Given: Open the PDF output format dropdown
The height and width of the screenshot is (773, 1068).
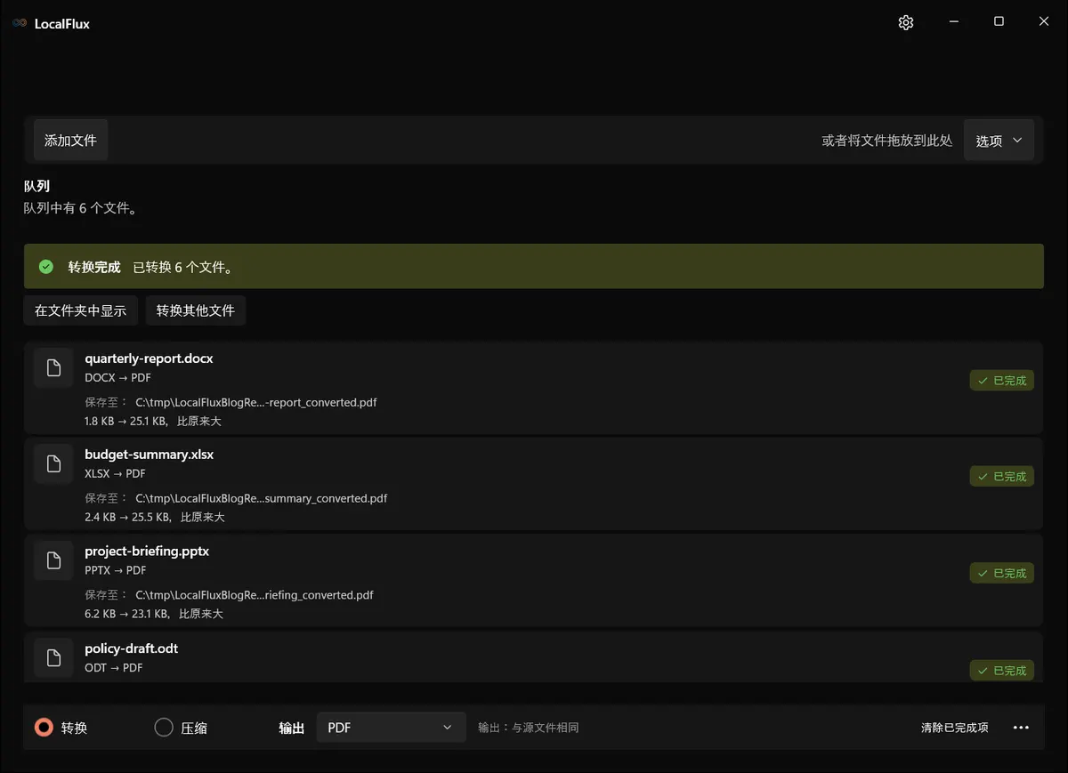Looking at the screenshot, I should [x=392, y=728].
